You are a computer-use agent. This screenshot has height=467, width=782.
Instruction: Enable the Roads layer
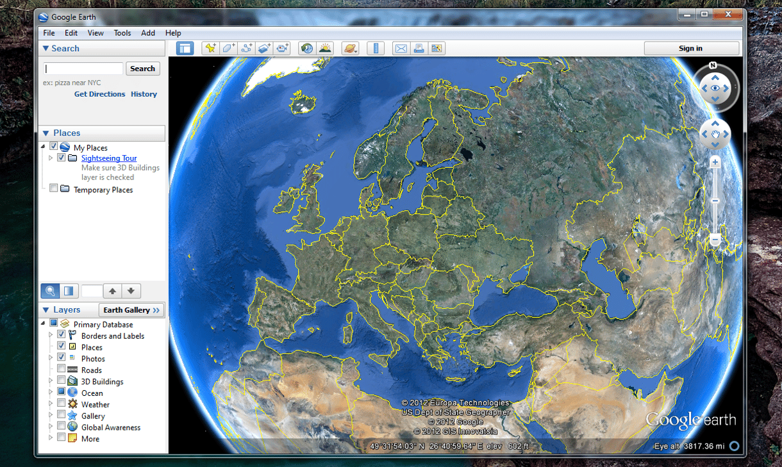coord(62,369)
